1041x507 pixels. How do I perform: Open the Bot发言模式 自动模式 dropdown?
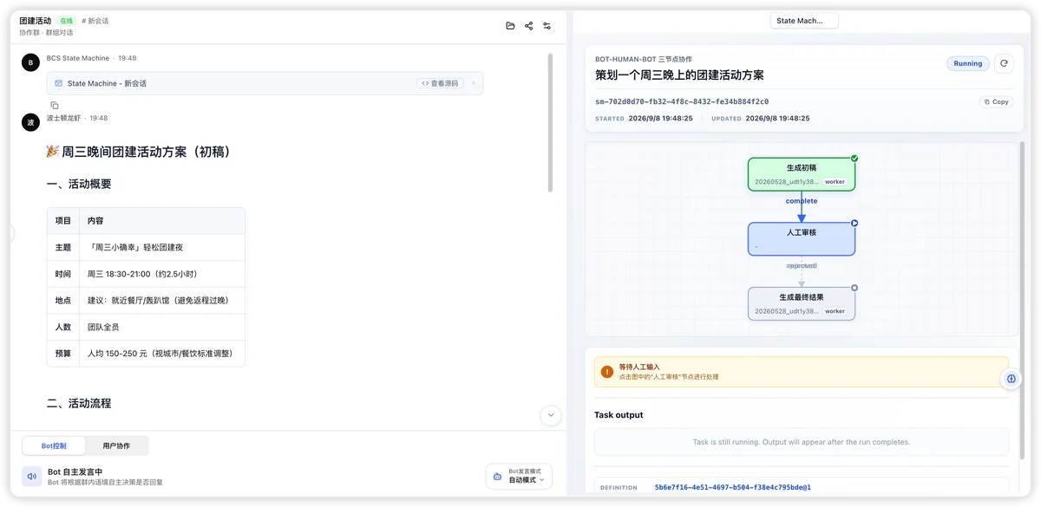pyautogui.click(x=519, y=476)
